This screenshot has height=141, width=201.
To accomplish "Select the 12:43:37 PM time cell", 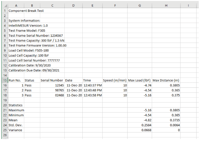I will (x=92, y=85).
